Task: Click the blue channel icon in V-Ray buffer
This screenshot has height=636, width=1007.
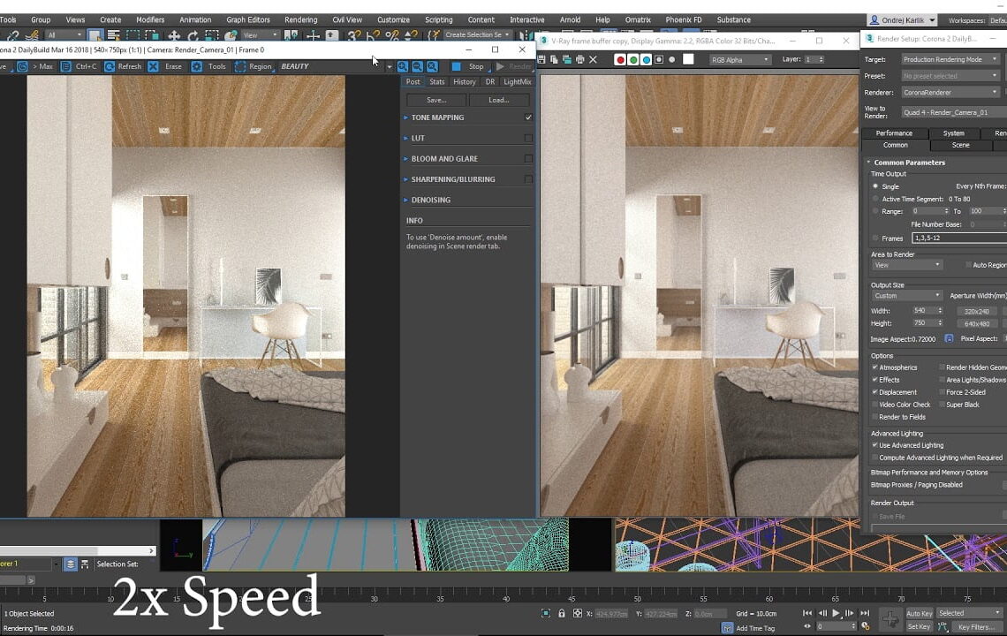Action: (x=647, y=59)
